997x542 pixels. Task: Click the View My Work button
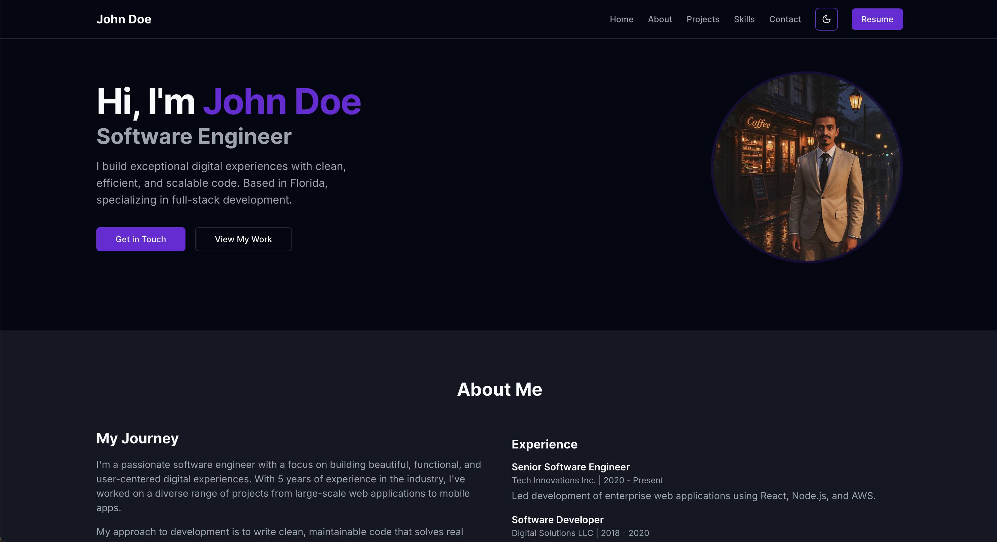tap(243, 239)
